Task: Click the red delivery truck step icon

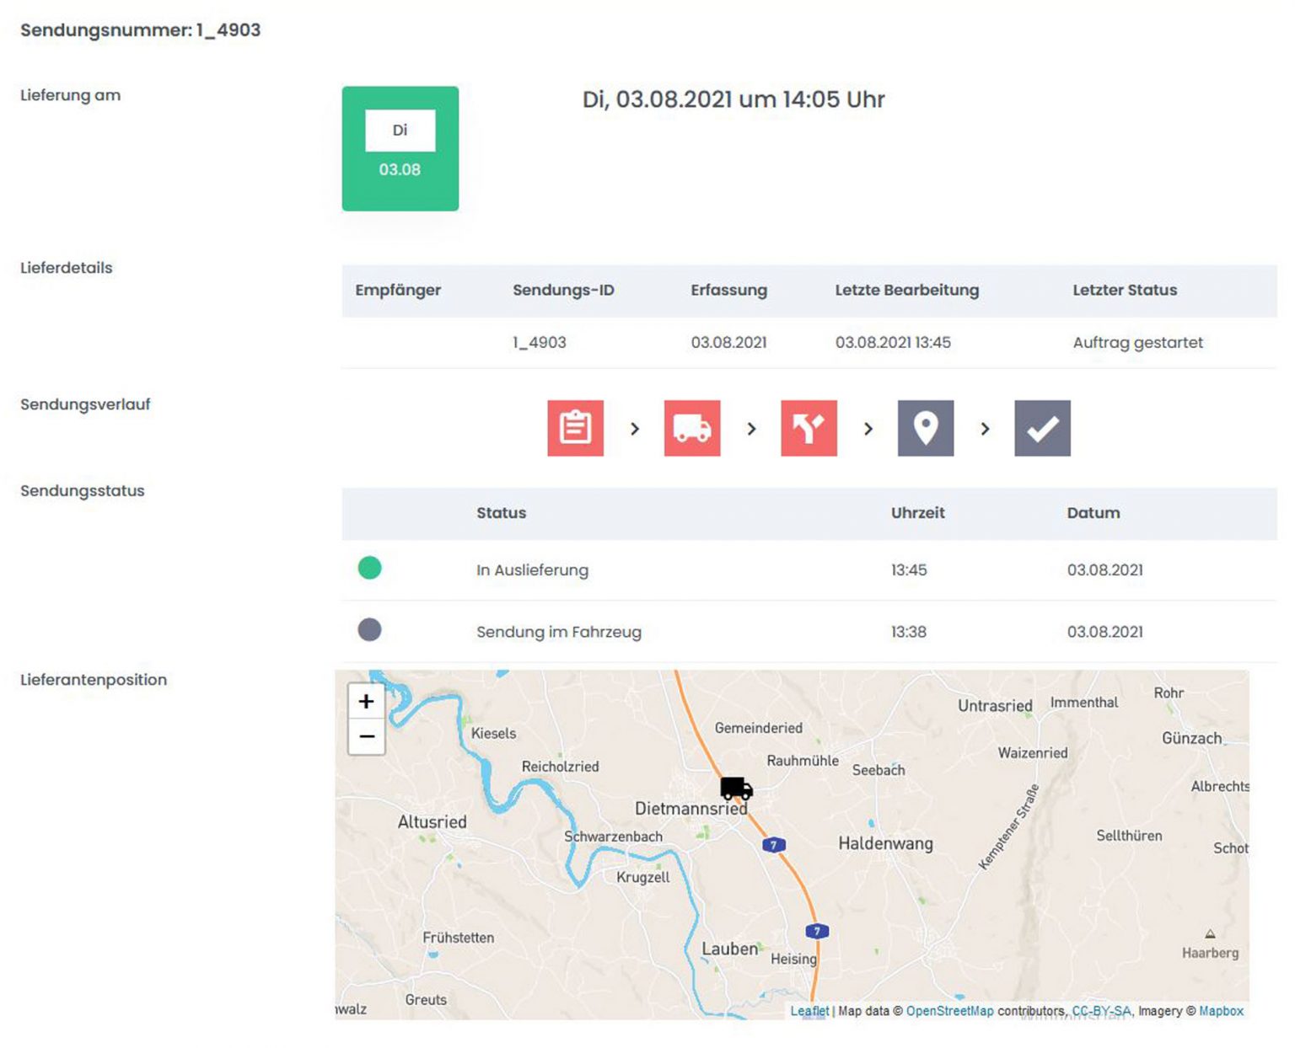Action: (x=691, y=428)
